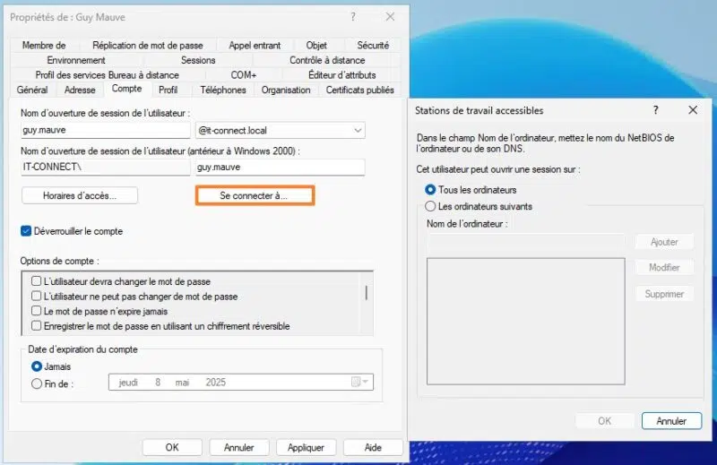Open the calendar picker for account expiration
Viewport: 717px width, 465px height.
(359, 382)
